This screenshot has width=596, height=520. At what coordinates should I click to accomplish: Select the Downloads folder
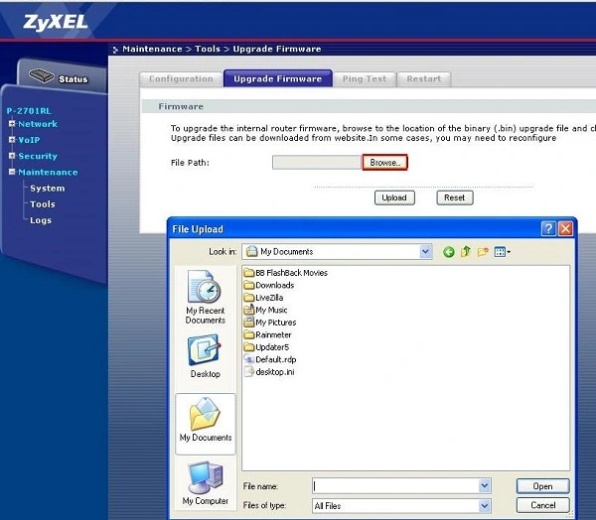click(x=274, y=285)
